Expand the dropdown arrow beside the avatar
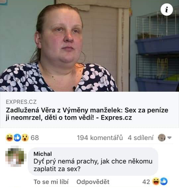 tap(169, 138)
